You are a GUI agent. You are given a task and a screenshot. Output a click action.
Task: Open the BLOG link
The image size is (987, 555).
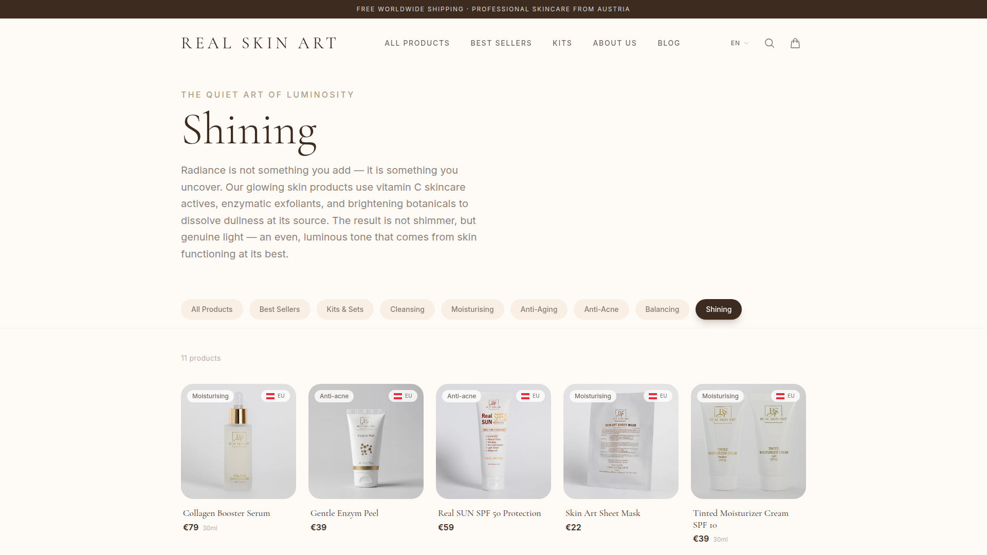click(669, 43)
